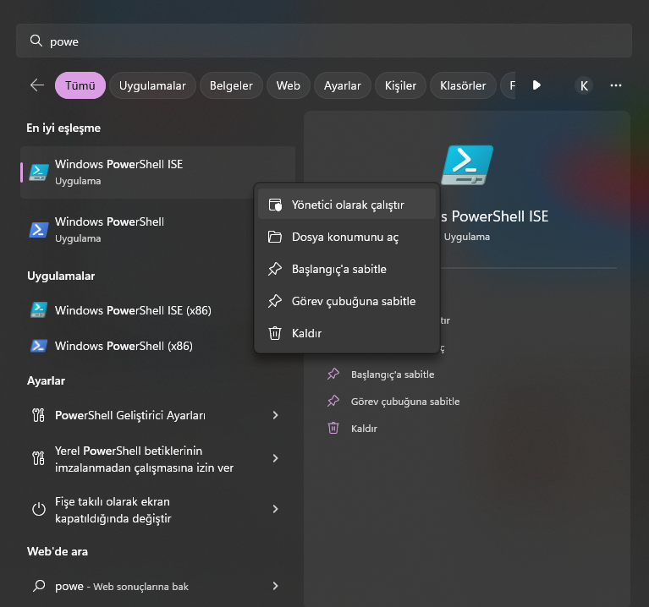Switch to the Belgeler filter tab
Screen dimensions: 649x607
click(231, 85)
